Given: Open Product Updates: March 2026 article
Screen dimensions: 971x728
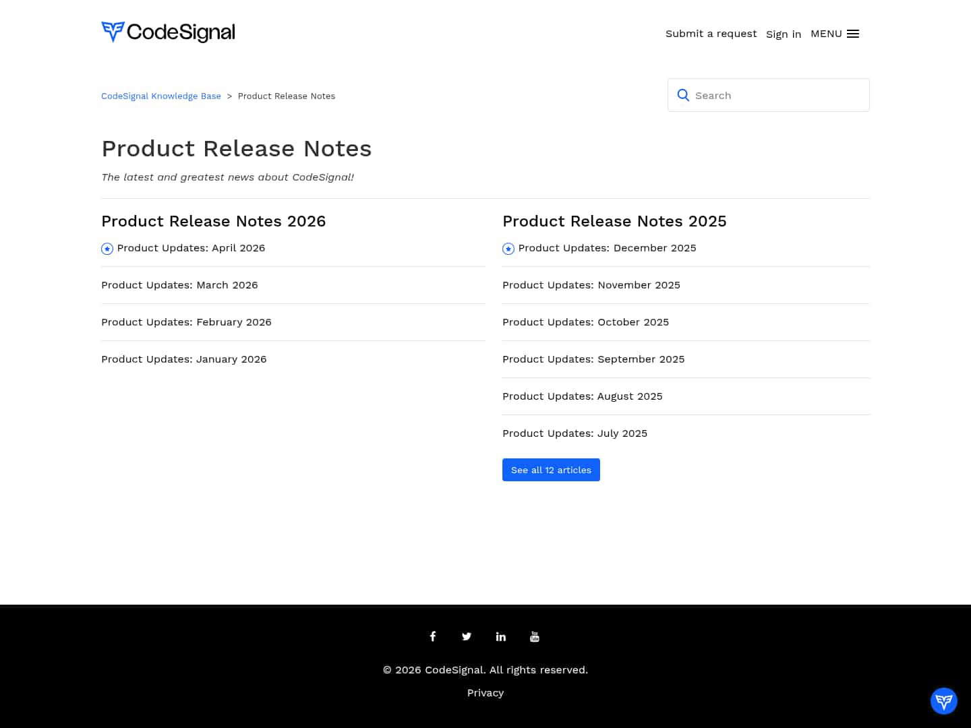Looking at the screenshot, I should (x=179, y=285).
